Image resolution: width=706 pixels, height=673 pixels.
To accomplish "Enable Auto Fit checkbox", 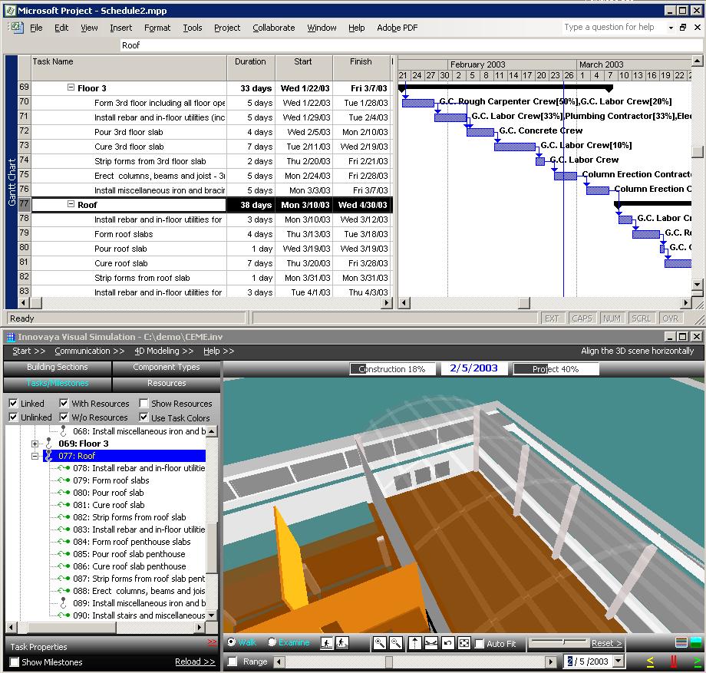I will point(480,644).
